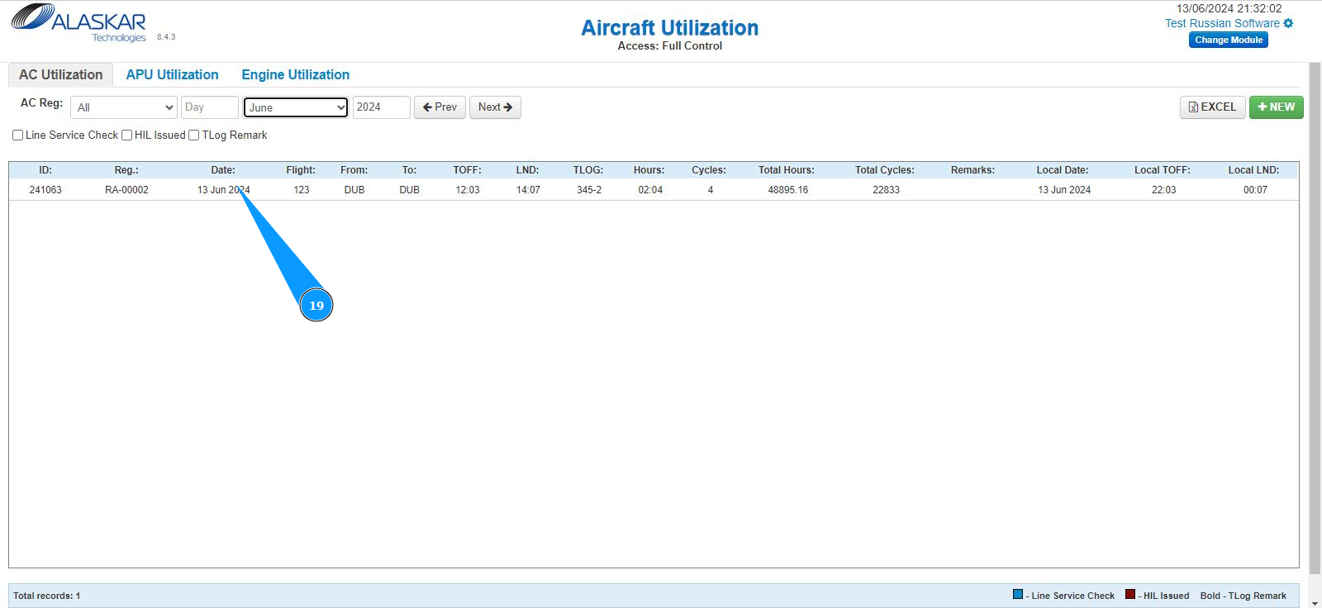Viewport: 1322px width, 608px height.
Task: Focus the Day input field
Action: tap(210, 107)
